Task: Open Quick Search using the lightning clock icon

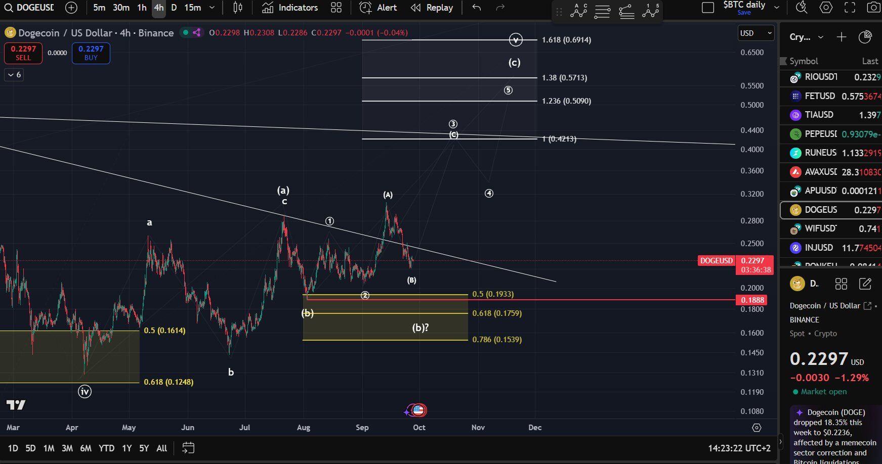Action: coord(801,8)
